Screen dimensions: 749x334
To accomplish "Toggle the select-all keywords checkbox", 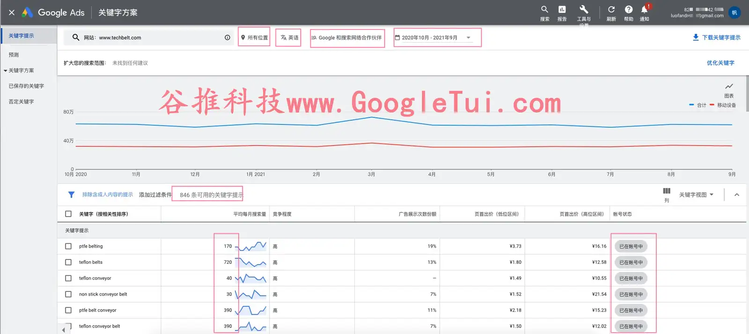I will tap(68, 214).
